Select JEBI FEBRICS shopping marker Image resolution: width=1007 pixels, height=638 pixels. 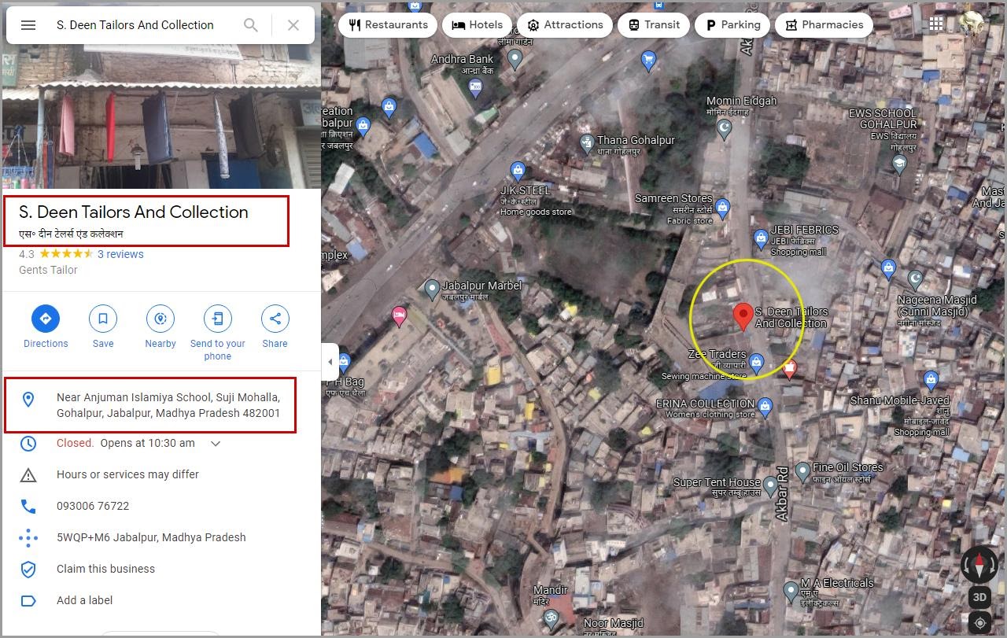(x=761, y=239)
